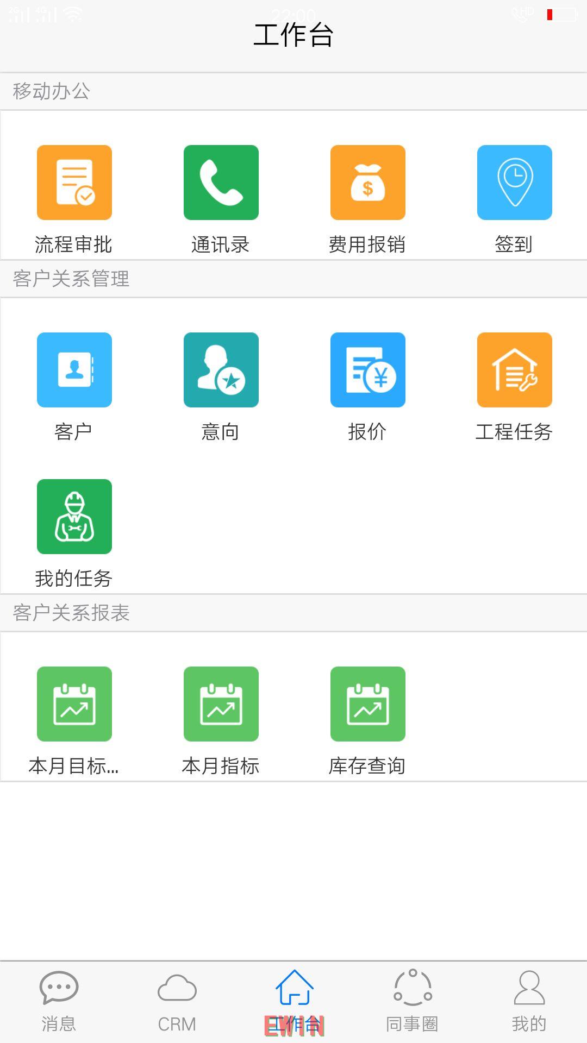Viewport: 587px width, 1043px height.
Task: Tap the 库存查询 label text
Action: pos(367,766)
